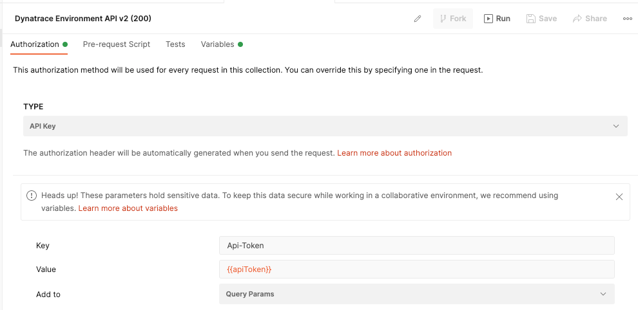Expand the API Key type dropdown
638x310 pixels.
click(x=325, y=126)
